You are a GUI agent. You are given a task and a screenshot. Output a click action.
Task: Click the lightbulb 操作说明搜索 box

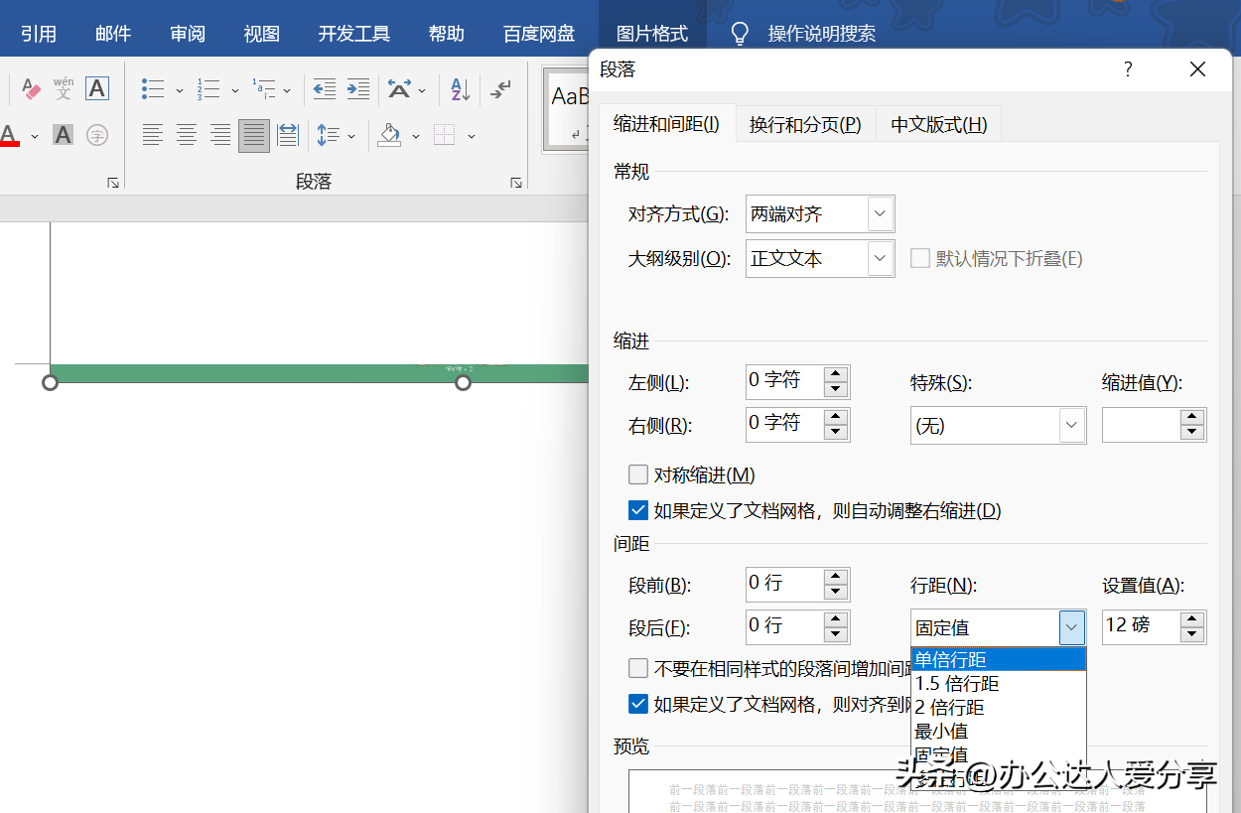[805, 34]
